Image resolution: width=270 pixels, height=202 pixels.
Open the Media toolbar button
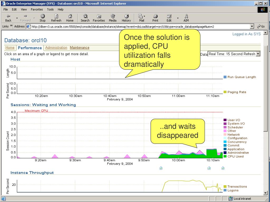[x=113, y=18]
